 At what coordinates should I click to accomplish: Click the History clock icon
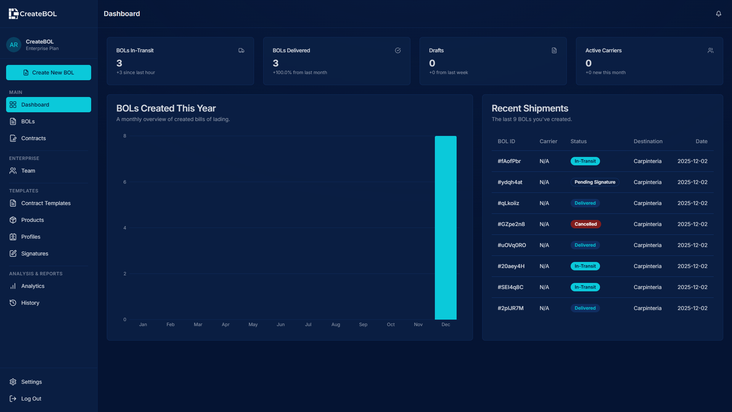(x=13, y=302)
